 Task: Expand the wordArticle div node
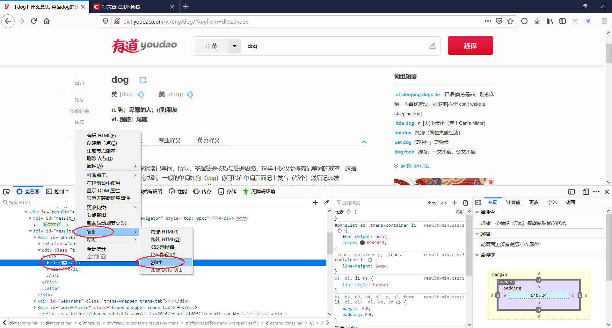tap(35, 307)
